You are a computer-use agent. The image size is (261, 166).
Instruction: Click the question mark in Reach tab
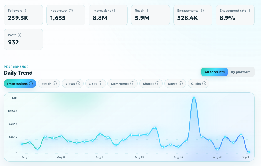click(x=55, y=83)
